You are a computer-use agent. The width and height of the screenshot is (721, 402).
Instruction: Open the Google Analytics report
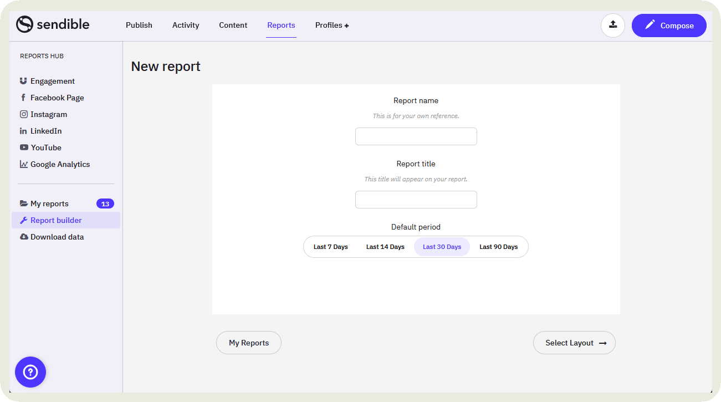pyautogui.click(x=59, y=164)
